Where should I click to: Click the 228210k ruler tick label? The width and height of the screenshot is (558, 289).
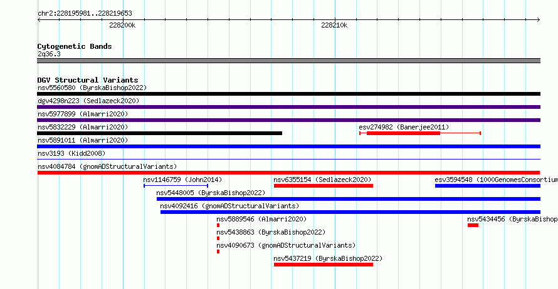tap(334, 25)
